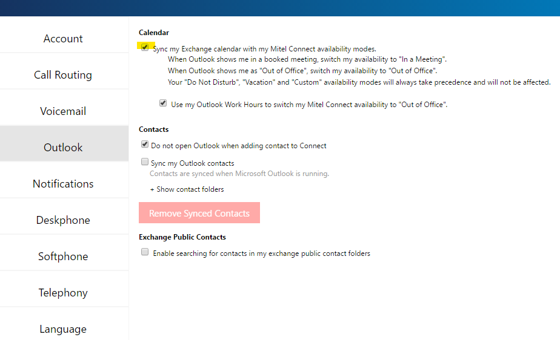Enable searching exchange public contact folders checkbox
The height and width of the screenshot is (340, 560).
pyautogui.click(x=145, y=252)
